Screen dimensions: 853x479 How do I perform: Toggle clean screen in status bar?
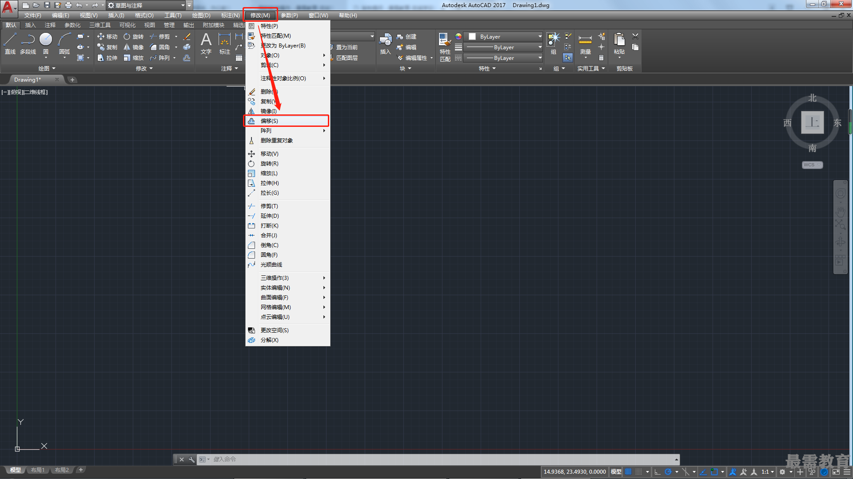[836, 472]
